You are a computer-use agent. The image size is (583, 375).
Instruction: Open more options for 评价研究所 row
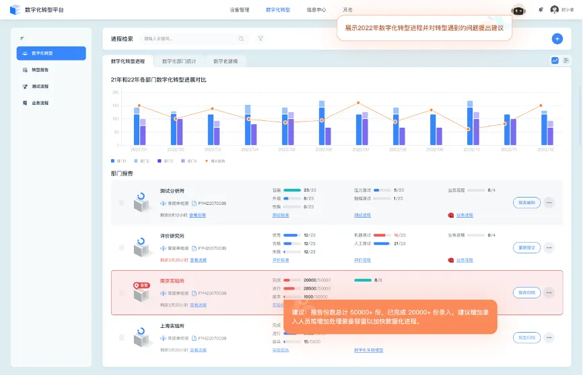(x=549, y=248)
